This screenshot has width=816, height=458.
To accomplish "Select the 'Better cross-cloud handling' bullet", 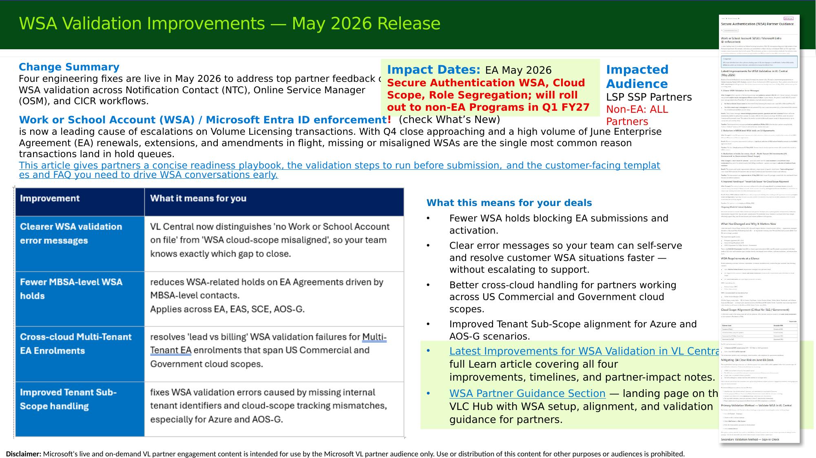I will pyautogui.click(x=563, y=297).
